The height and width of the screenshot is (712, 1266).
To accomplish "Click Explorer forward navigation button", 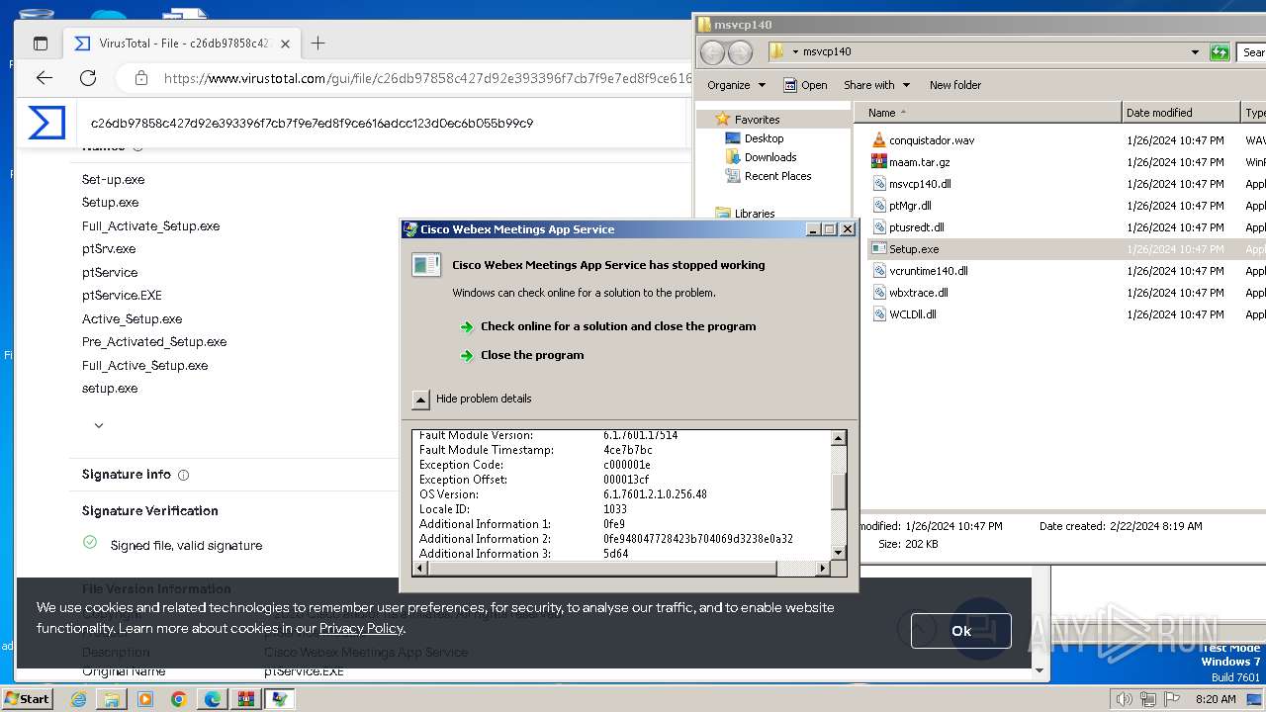I will 740,52.
